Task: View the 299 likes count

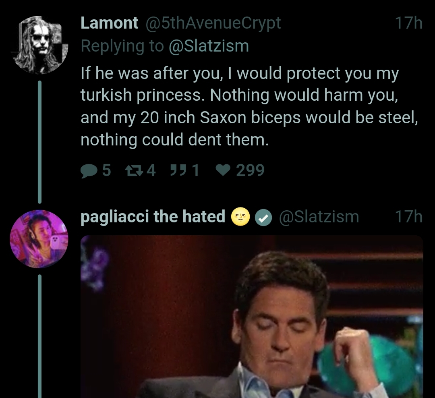Action: click(250, 170)
